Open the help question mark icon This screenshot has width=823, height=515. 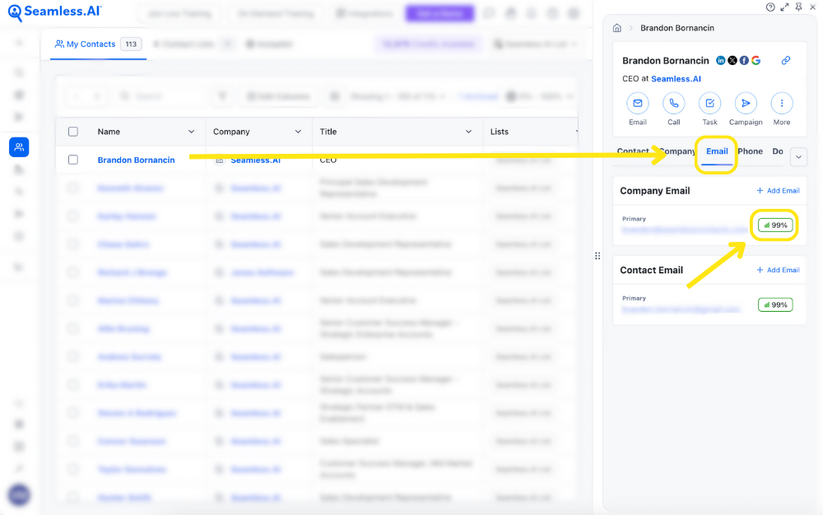coord(770,7)
